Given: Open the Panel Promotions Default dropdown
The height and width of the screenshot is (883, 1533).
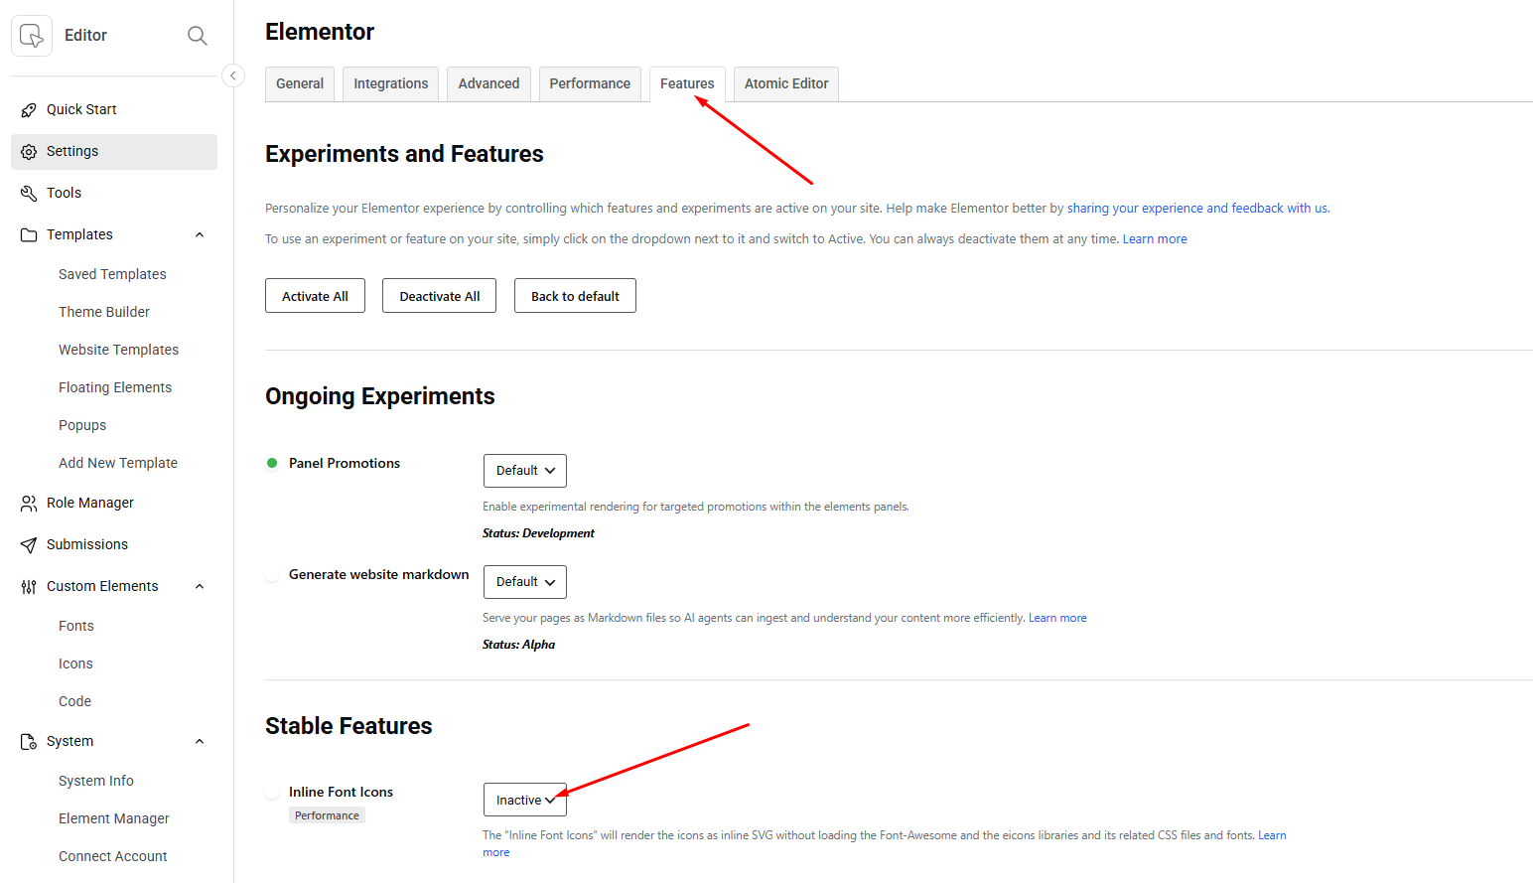Looking at the screenshot, I should [x=525, y=471].
